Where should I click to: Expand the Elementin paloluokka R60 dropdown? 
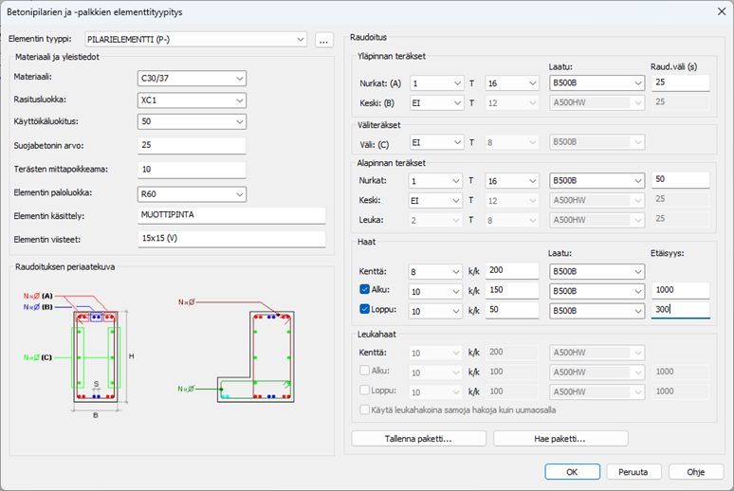193,193
